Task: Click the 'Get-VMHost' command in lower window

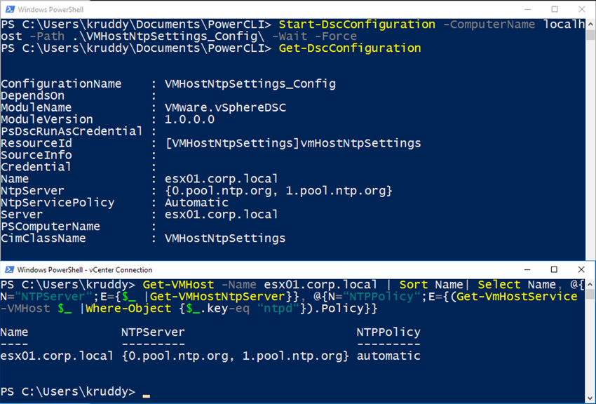Action: pos(178,285)
